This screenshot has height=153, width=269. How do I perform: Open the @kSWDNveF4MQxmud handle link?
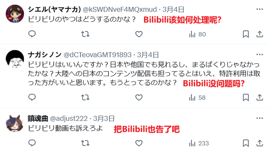point(120,10)
